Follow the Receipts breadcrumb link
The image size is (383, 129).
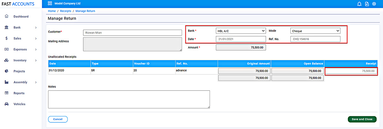[66, 11]
